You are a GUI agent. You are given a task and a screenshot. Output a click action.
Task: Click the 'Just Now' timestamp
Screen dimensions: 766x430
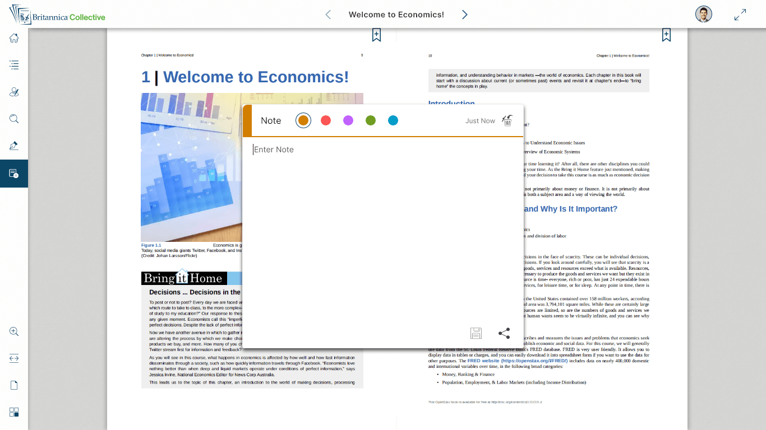(x=480, y=121)
